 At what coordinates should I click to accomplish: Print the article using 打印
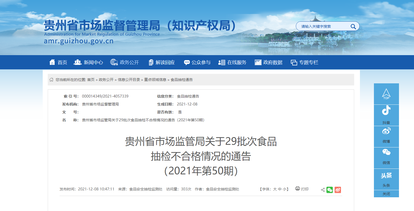(x=302, y=189)
